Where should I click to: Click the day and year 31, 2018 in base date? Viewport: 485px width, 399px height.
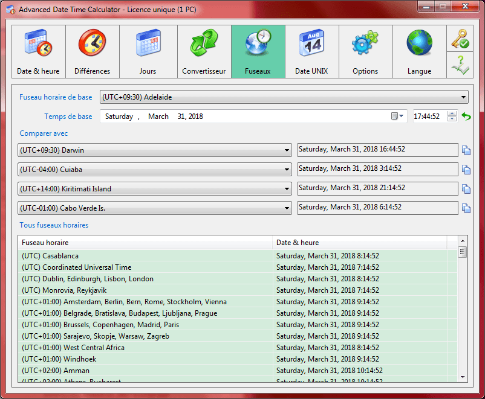click(190, 117)
